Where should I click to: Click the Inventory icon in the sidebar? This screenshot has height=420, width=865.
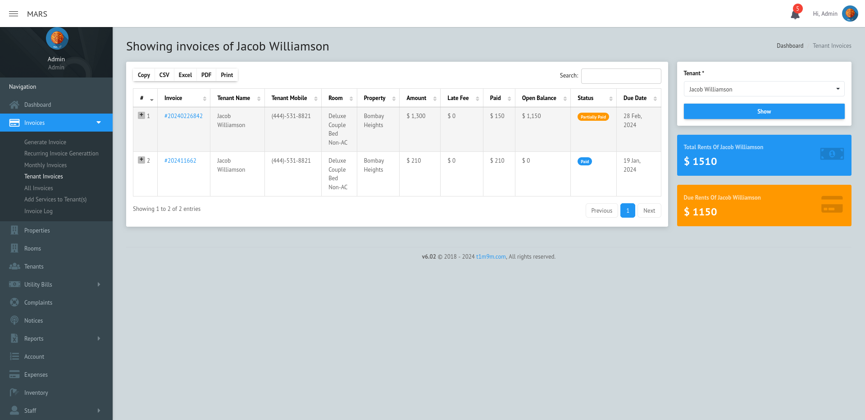[14, 393]
